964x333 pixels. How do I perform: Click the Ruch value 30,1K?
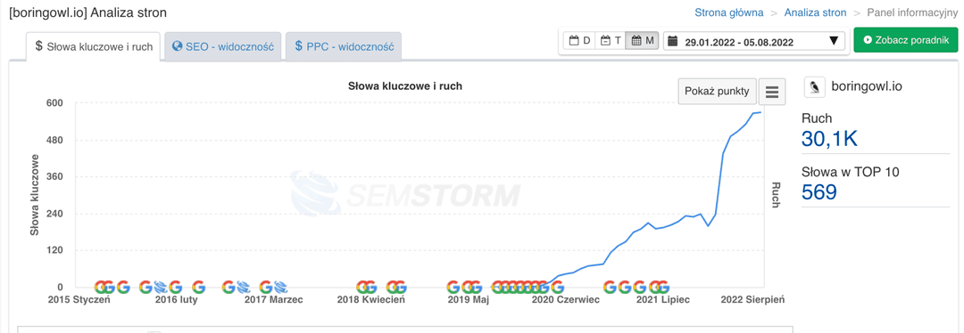point(829,139)
